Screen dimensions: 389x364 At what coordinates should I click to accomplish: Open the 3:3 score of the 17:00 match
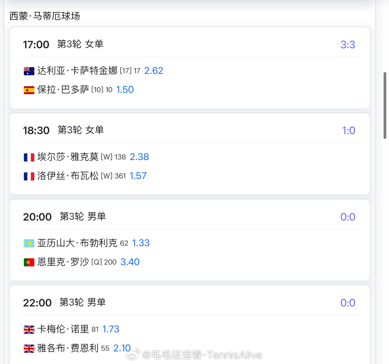pyautogui.click(x=348, y=45)
